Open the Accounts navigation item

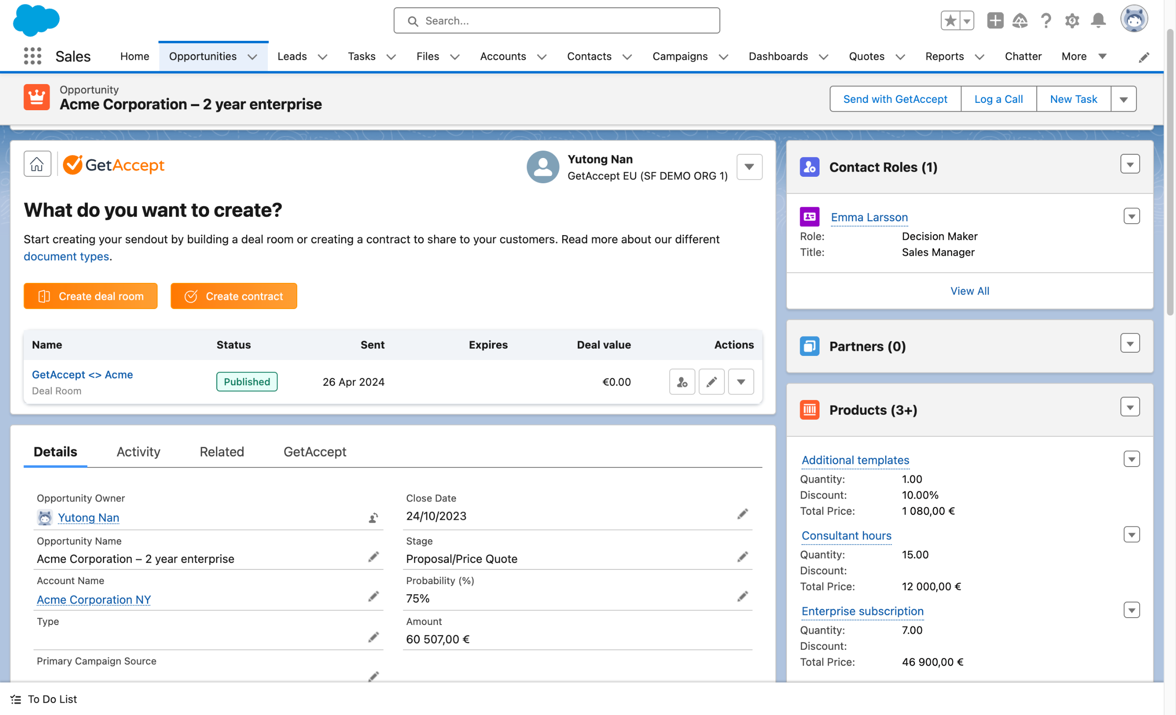click(503, 56)
